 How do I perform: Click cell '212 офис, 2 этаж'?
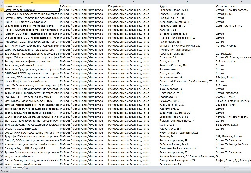click(233, 61)
